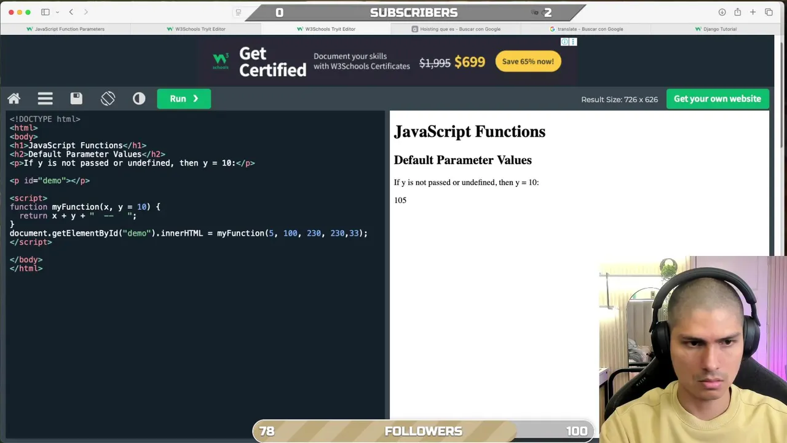Screen dimensions: 787x443
Task: Open a new Safari tab
Action: point(753,12)
